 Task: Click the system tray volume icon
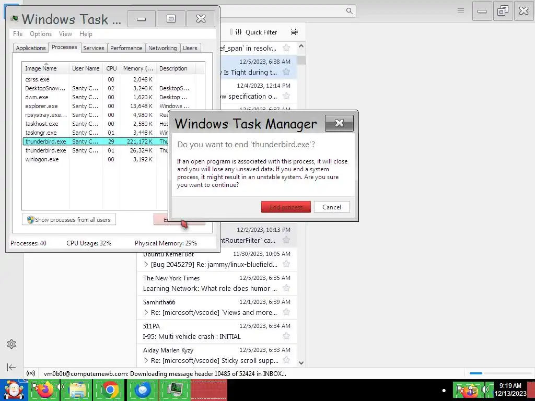485,390
